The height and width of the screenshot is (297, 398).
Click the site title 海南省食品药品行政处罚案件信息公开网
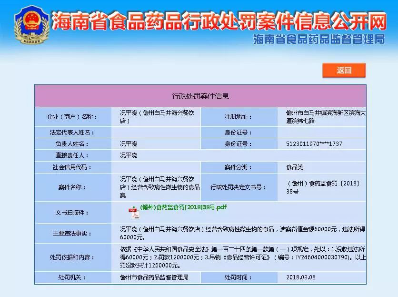click(219, 20)
